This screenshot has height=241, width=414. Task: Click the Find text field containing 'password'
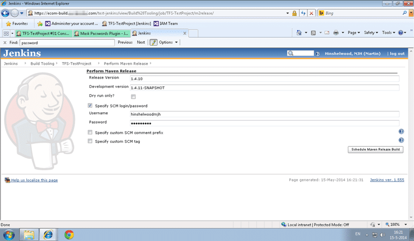click(67, 42)
